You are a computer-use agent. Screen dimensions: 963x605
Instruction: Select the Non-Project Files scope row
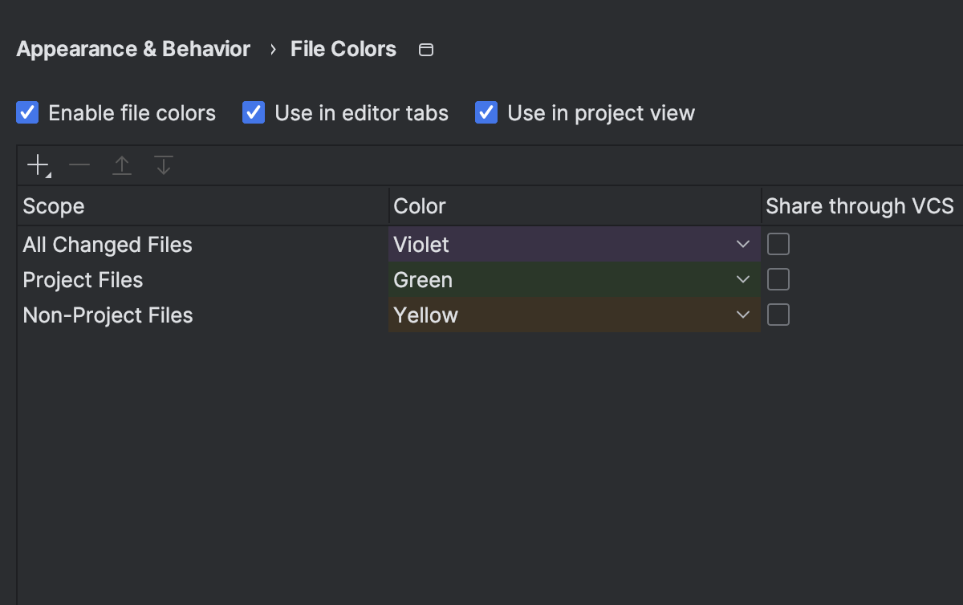point(108,315)
